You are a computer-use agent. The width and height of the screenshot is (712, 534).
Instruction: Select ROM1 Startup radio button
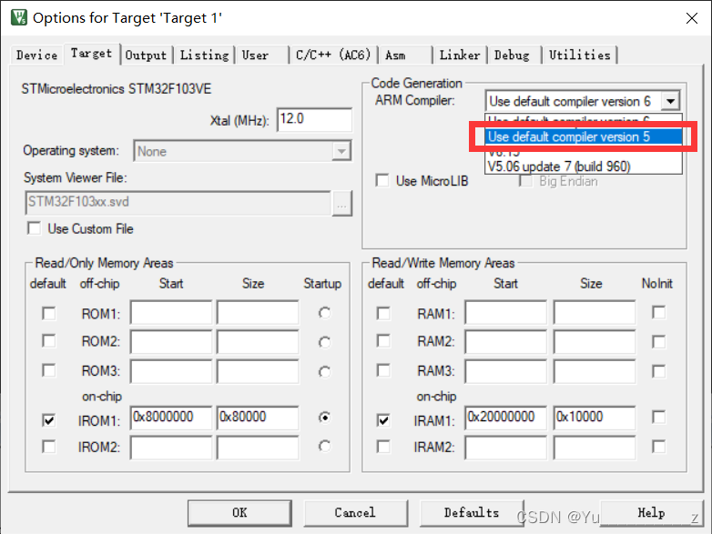(324, 313)
